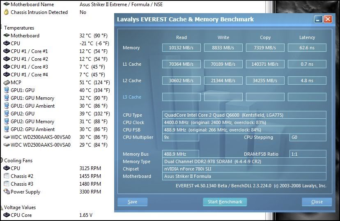This screenshot has width=340, height=221.
Task: Click the MCP temperature 51 °C value
Action: point(85,83)
